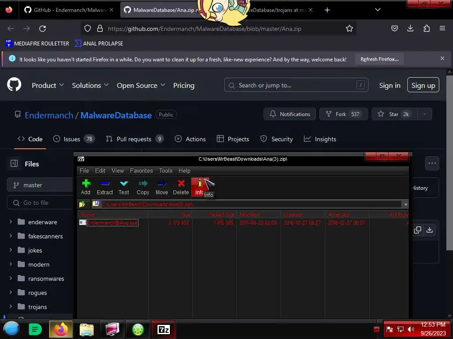Expand the ransomwares folder
The image size is (453, 339).
tap(11, 278)
